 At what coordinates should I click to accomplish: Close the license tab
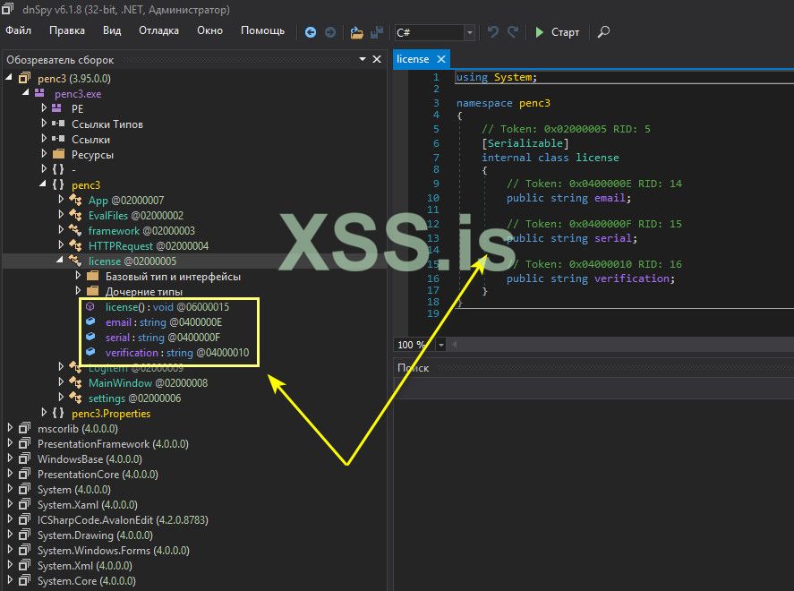(x=440, y=59)
